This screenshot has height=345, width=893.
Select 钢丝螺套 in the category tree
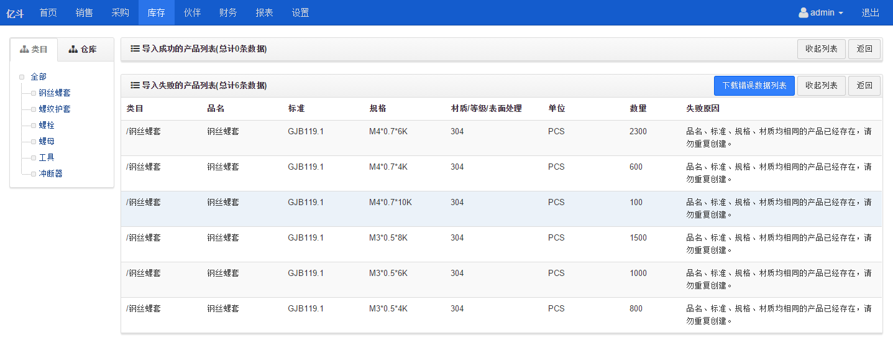[x=55, y=93]
